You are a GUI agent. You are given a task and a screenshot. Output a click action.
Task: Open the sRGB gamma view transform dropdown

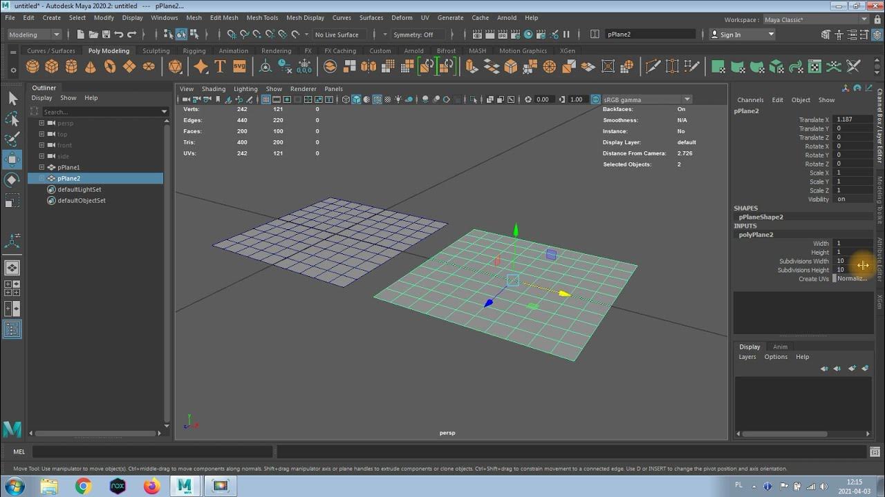point(647,99)
